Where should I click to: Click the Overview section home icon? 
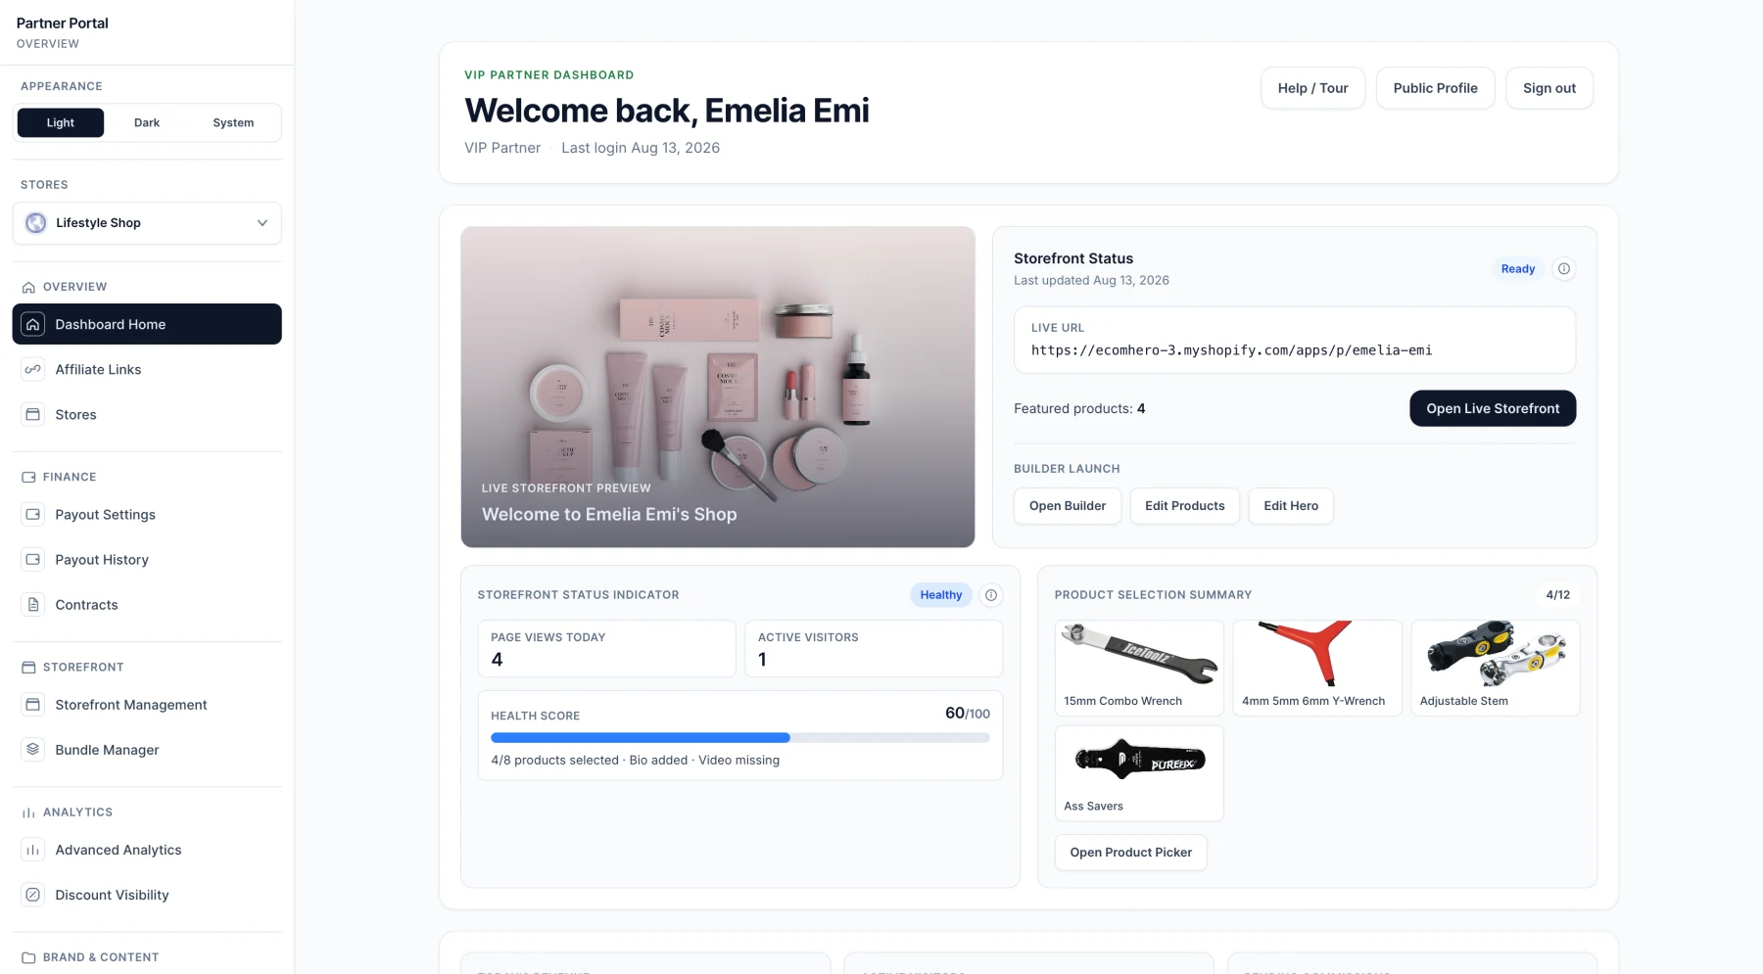point(28,287)
